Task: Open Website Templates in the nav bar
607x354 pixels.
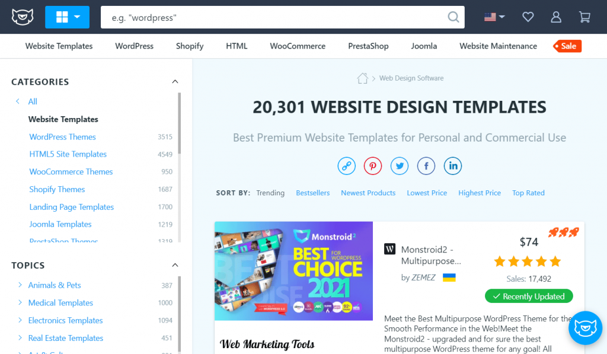Action: [x=59, y=46]
